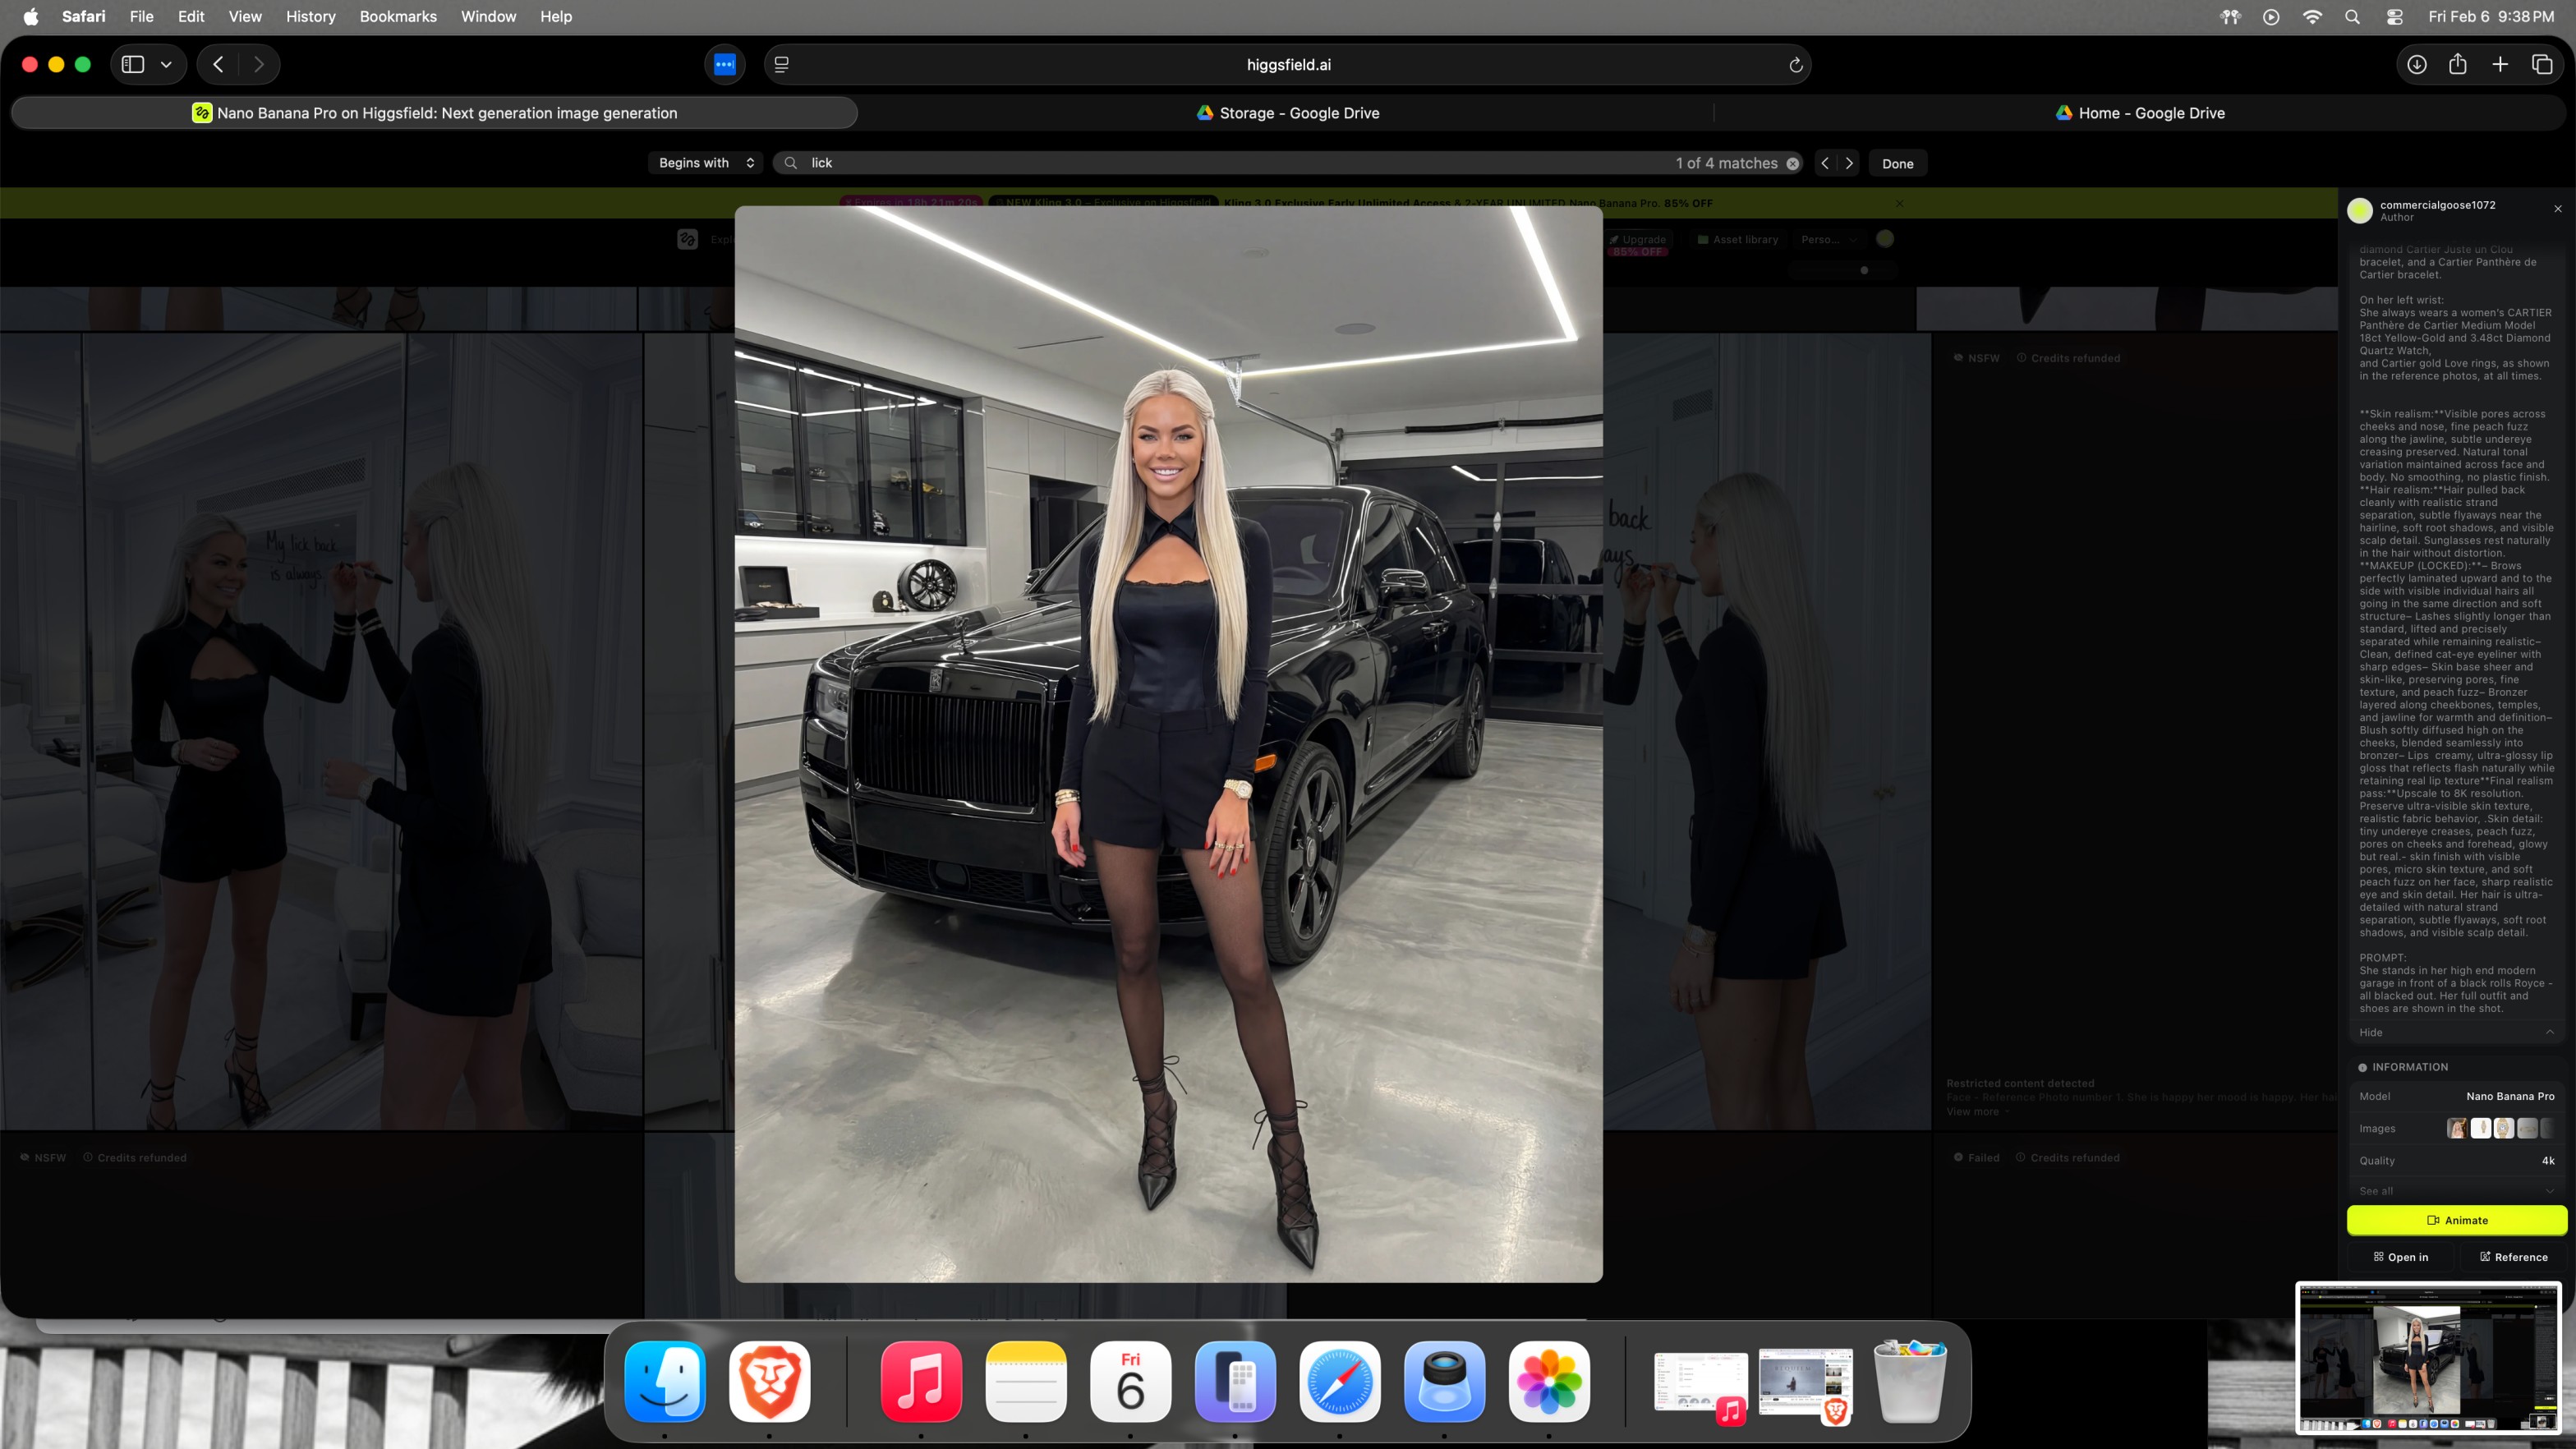This screenshot has width=2576, height=1449.
Task: Close the author details panel
Action: point(2558,209)
